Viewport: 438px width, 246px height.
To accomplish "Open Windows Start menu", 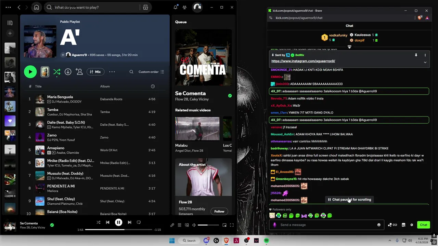I will point(171,241).
